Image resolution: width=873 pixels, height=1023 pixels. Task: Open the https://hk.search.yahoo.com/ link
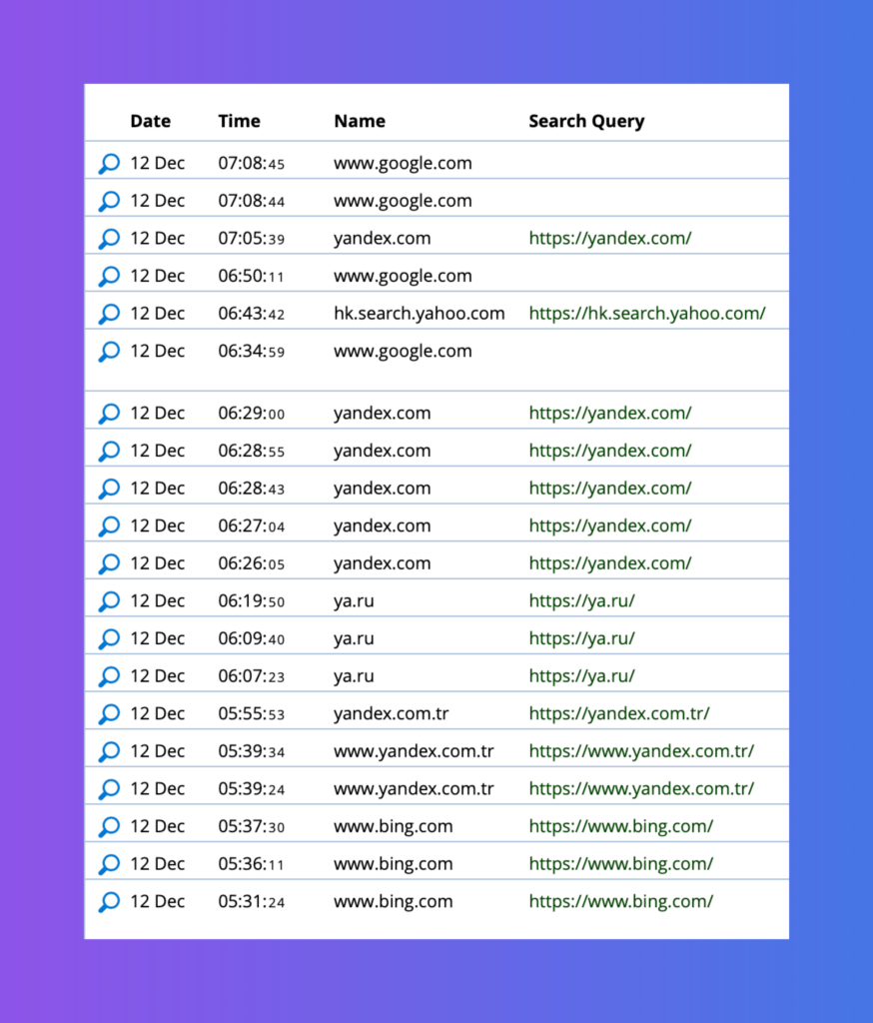pyautogui.click(x=646, y=314)
